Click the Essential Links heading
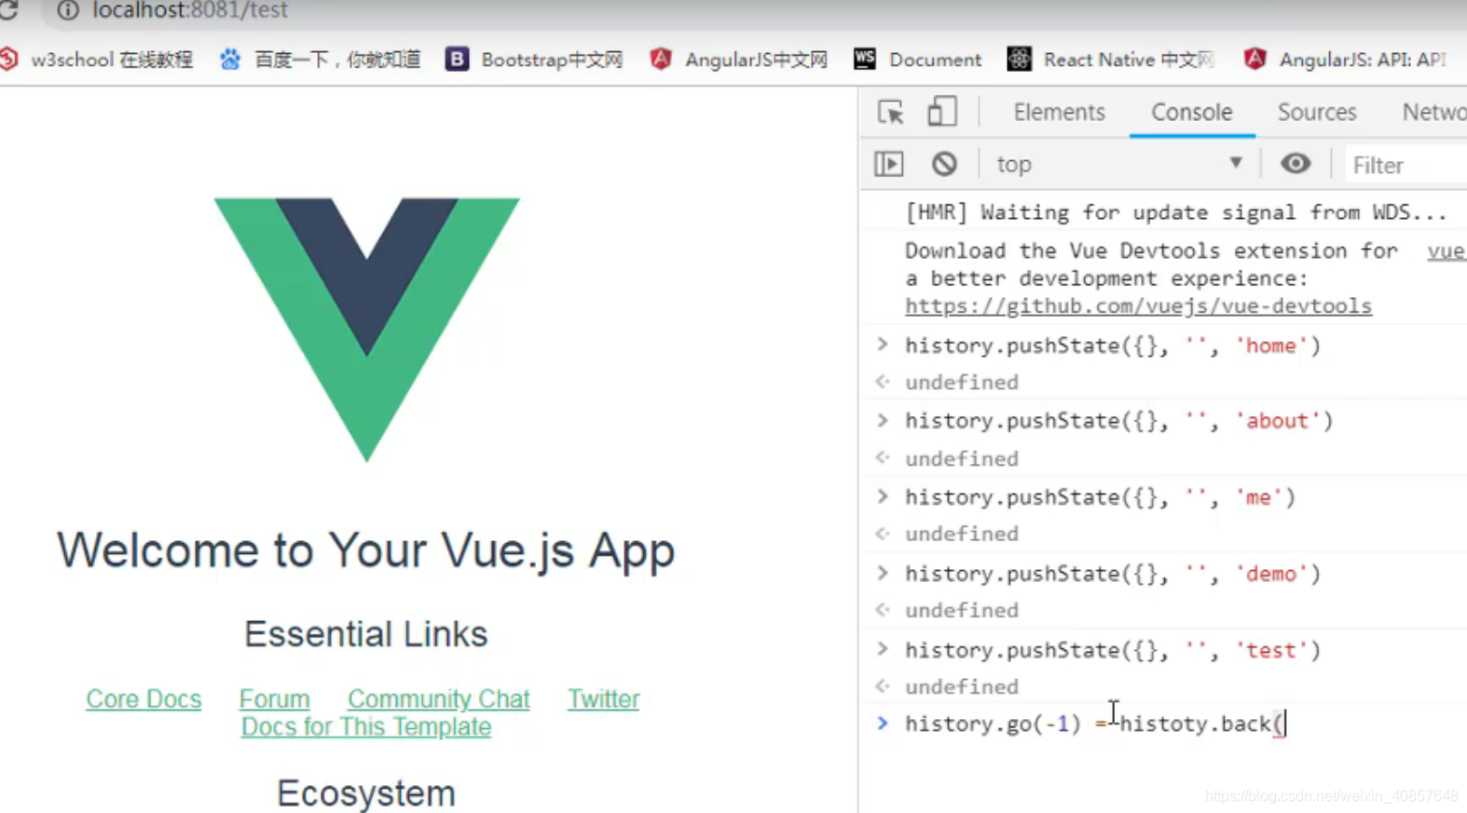The width and height of the screenshot is (1467, 813). pos(365,634)
